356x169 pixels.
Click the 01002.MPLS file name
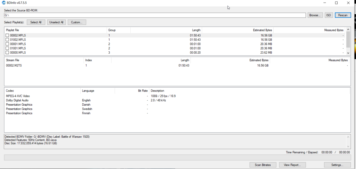18,40
